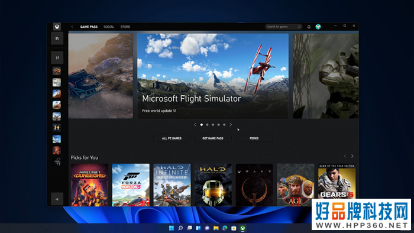The width and height of the screenshot is (414, 233).
Task: Select the fifth carousel dot
Action: coord(224,125)
